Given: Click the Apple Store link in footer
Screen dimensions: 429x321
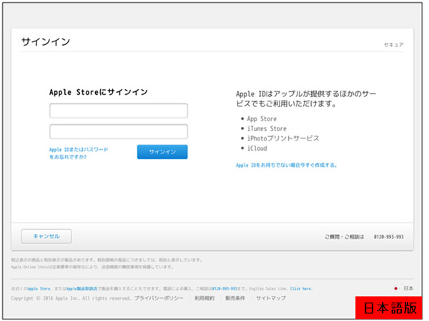Looking at the screenshot, I should 39,289.
